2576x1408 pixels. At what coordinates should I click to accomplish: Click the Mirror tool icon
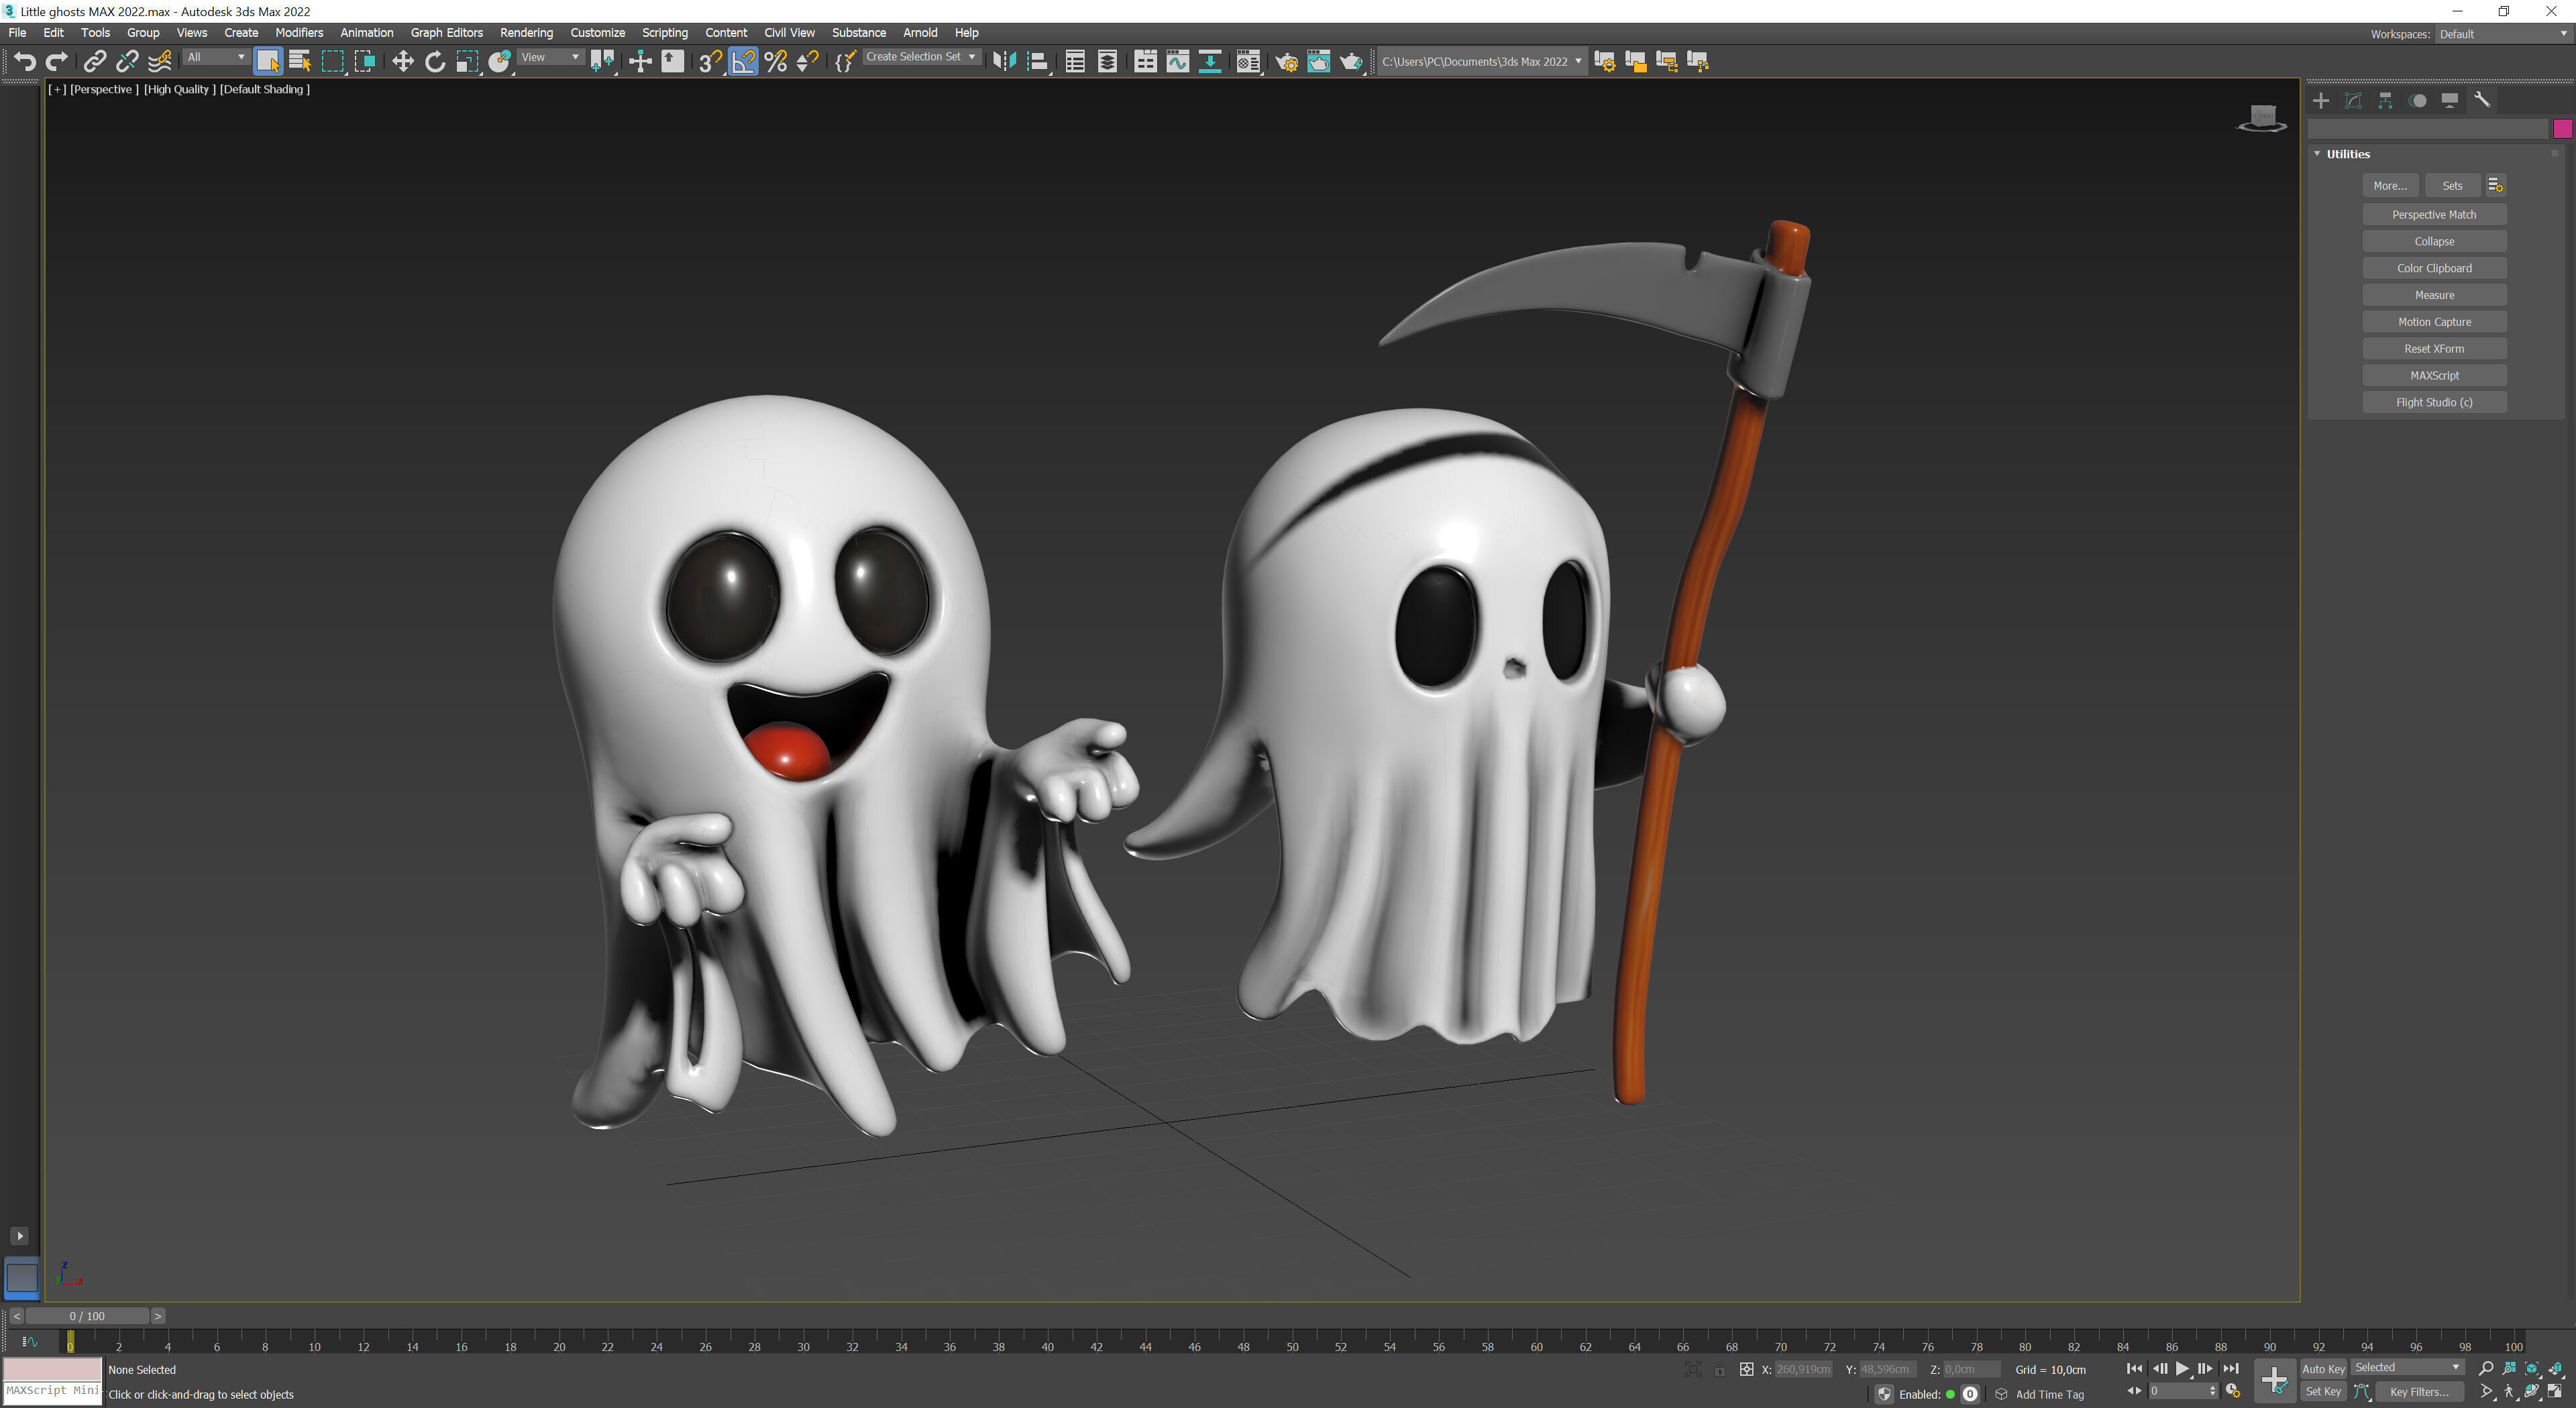pos(1004,62)
